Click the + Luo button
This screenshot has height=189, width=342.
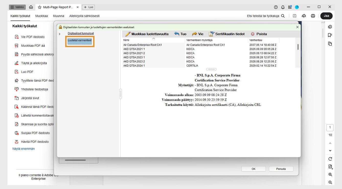[88, 7]
